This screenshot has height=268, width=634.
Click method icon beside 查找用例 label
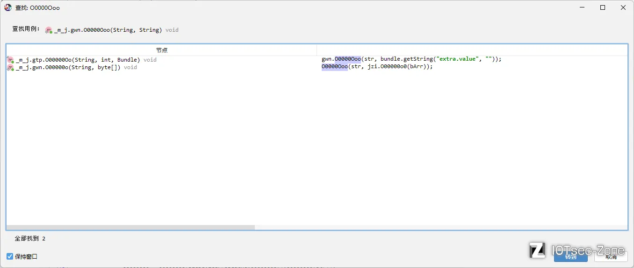pos(49,30)
